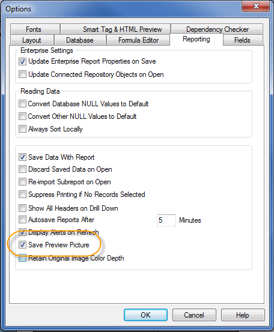Confirm settings with the OK button
This screenshot has height=332, width=274.
145,315
